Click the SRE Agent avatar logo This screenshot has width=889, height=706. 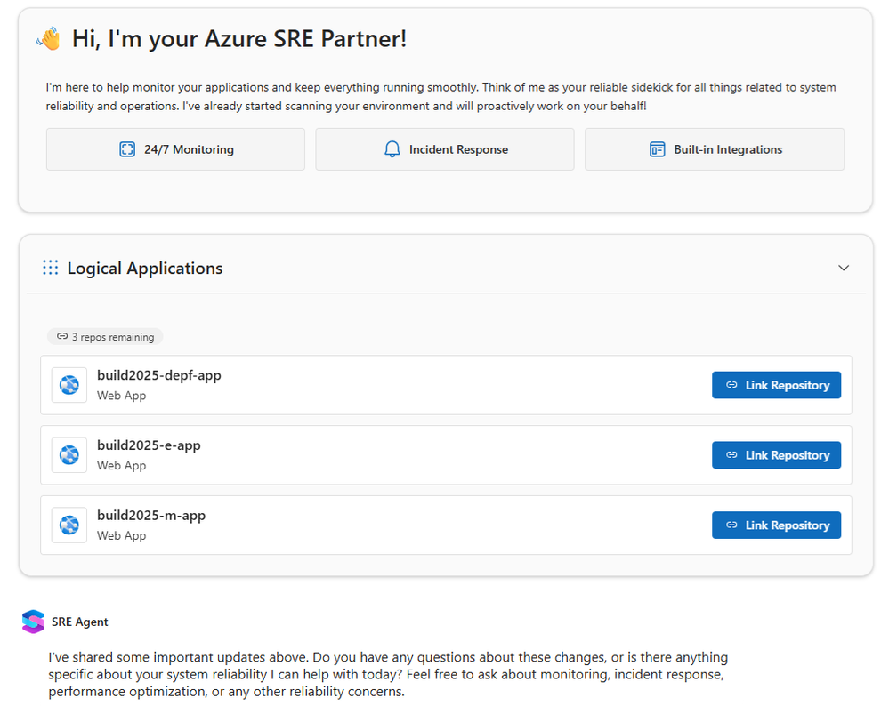(x=33, y=622)
